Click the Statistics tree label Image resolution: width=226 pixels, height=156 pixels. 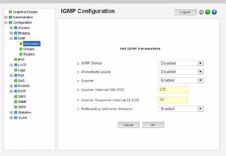click(25, 113)
